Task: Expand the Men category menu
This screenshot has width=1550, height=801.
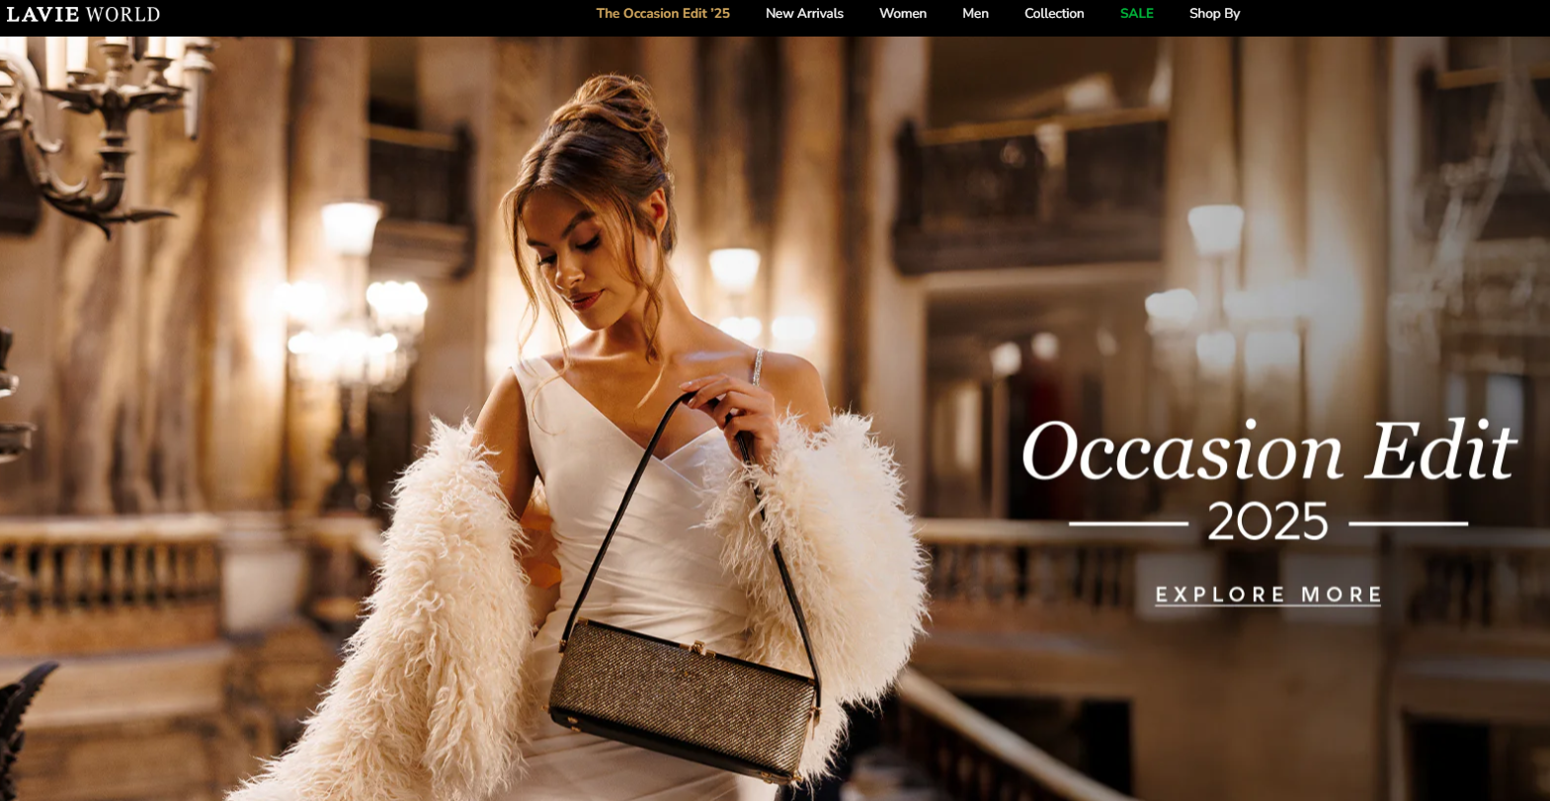Action: [x=975, y=14]
